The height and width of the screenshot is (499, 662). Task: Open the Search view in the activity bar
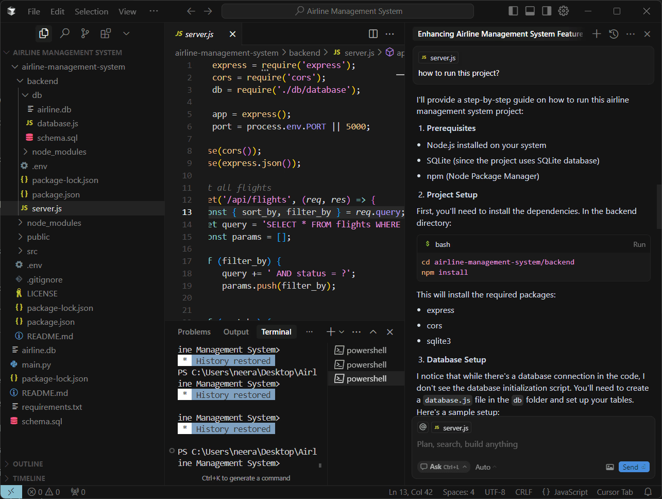click(x=64, y=33)
